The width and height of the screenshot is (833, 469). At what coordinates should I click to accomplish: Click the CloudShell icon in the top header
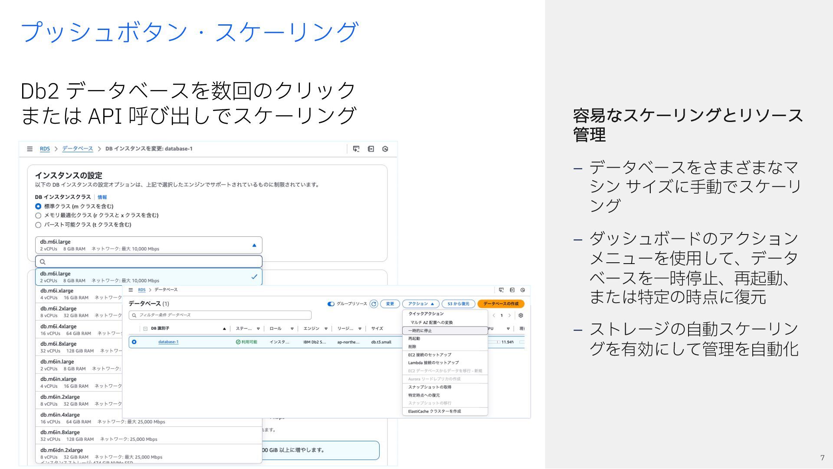[356, 149]
